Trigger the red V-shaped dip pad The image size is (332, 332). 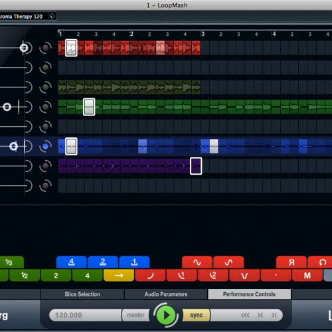(244, 276)
